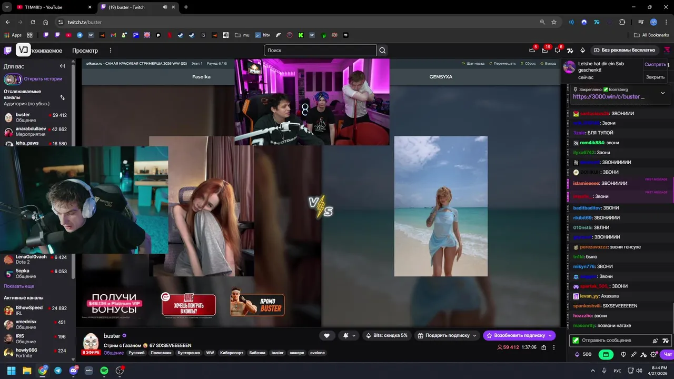674x379 pixels.
Task: Sort followed channels by audience
Action: 62,97
